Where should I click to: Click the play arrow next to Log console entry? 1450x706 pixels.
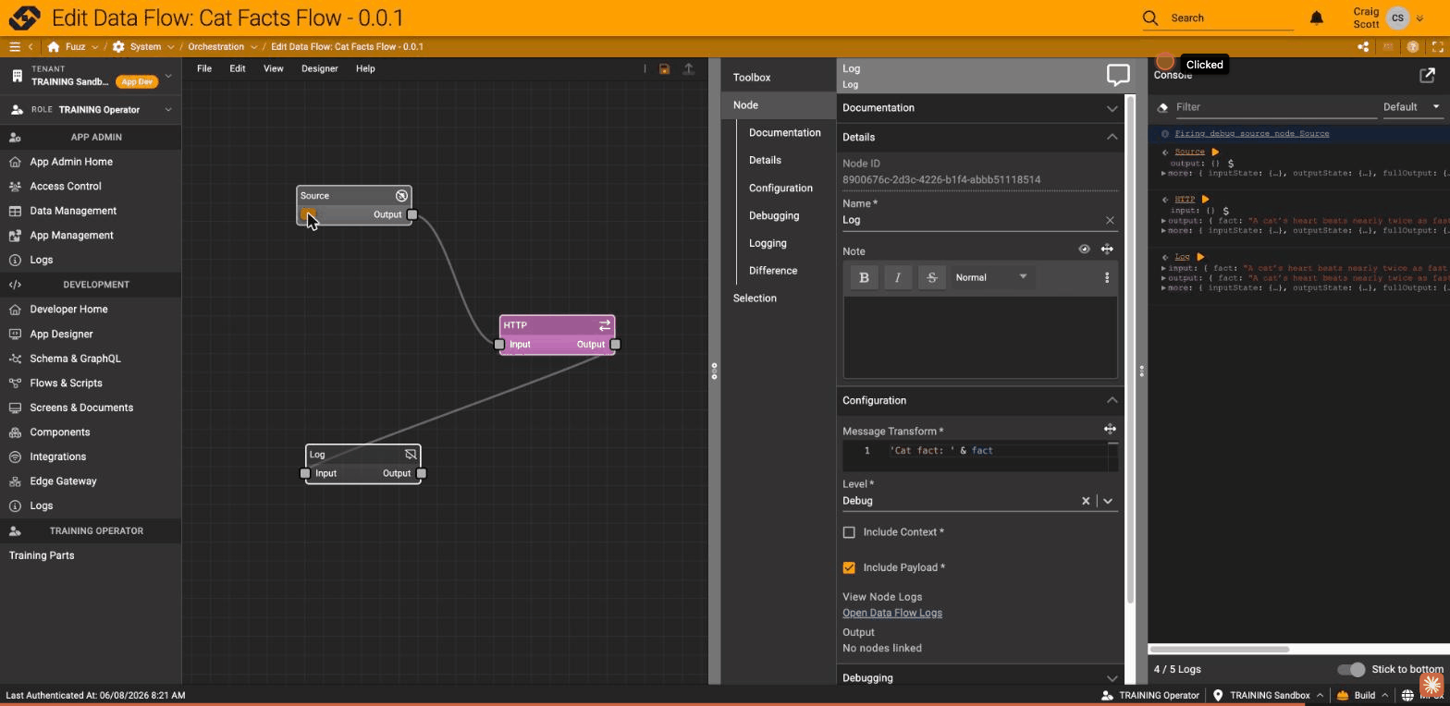1200,256
